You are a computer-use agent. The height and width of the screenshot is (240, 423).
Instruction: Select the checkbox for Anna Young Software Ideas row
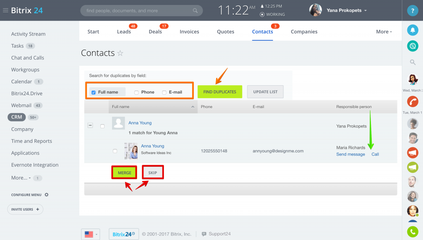(x=115, y=151)
